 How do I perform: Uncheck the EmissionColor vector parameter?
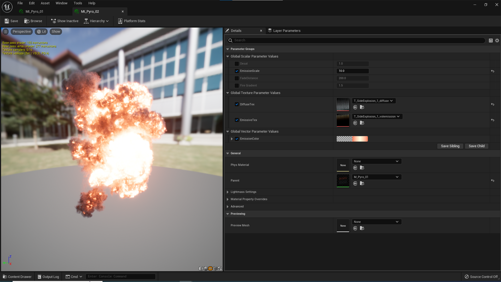click(237, 139)
